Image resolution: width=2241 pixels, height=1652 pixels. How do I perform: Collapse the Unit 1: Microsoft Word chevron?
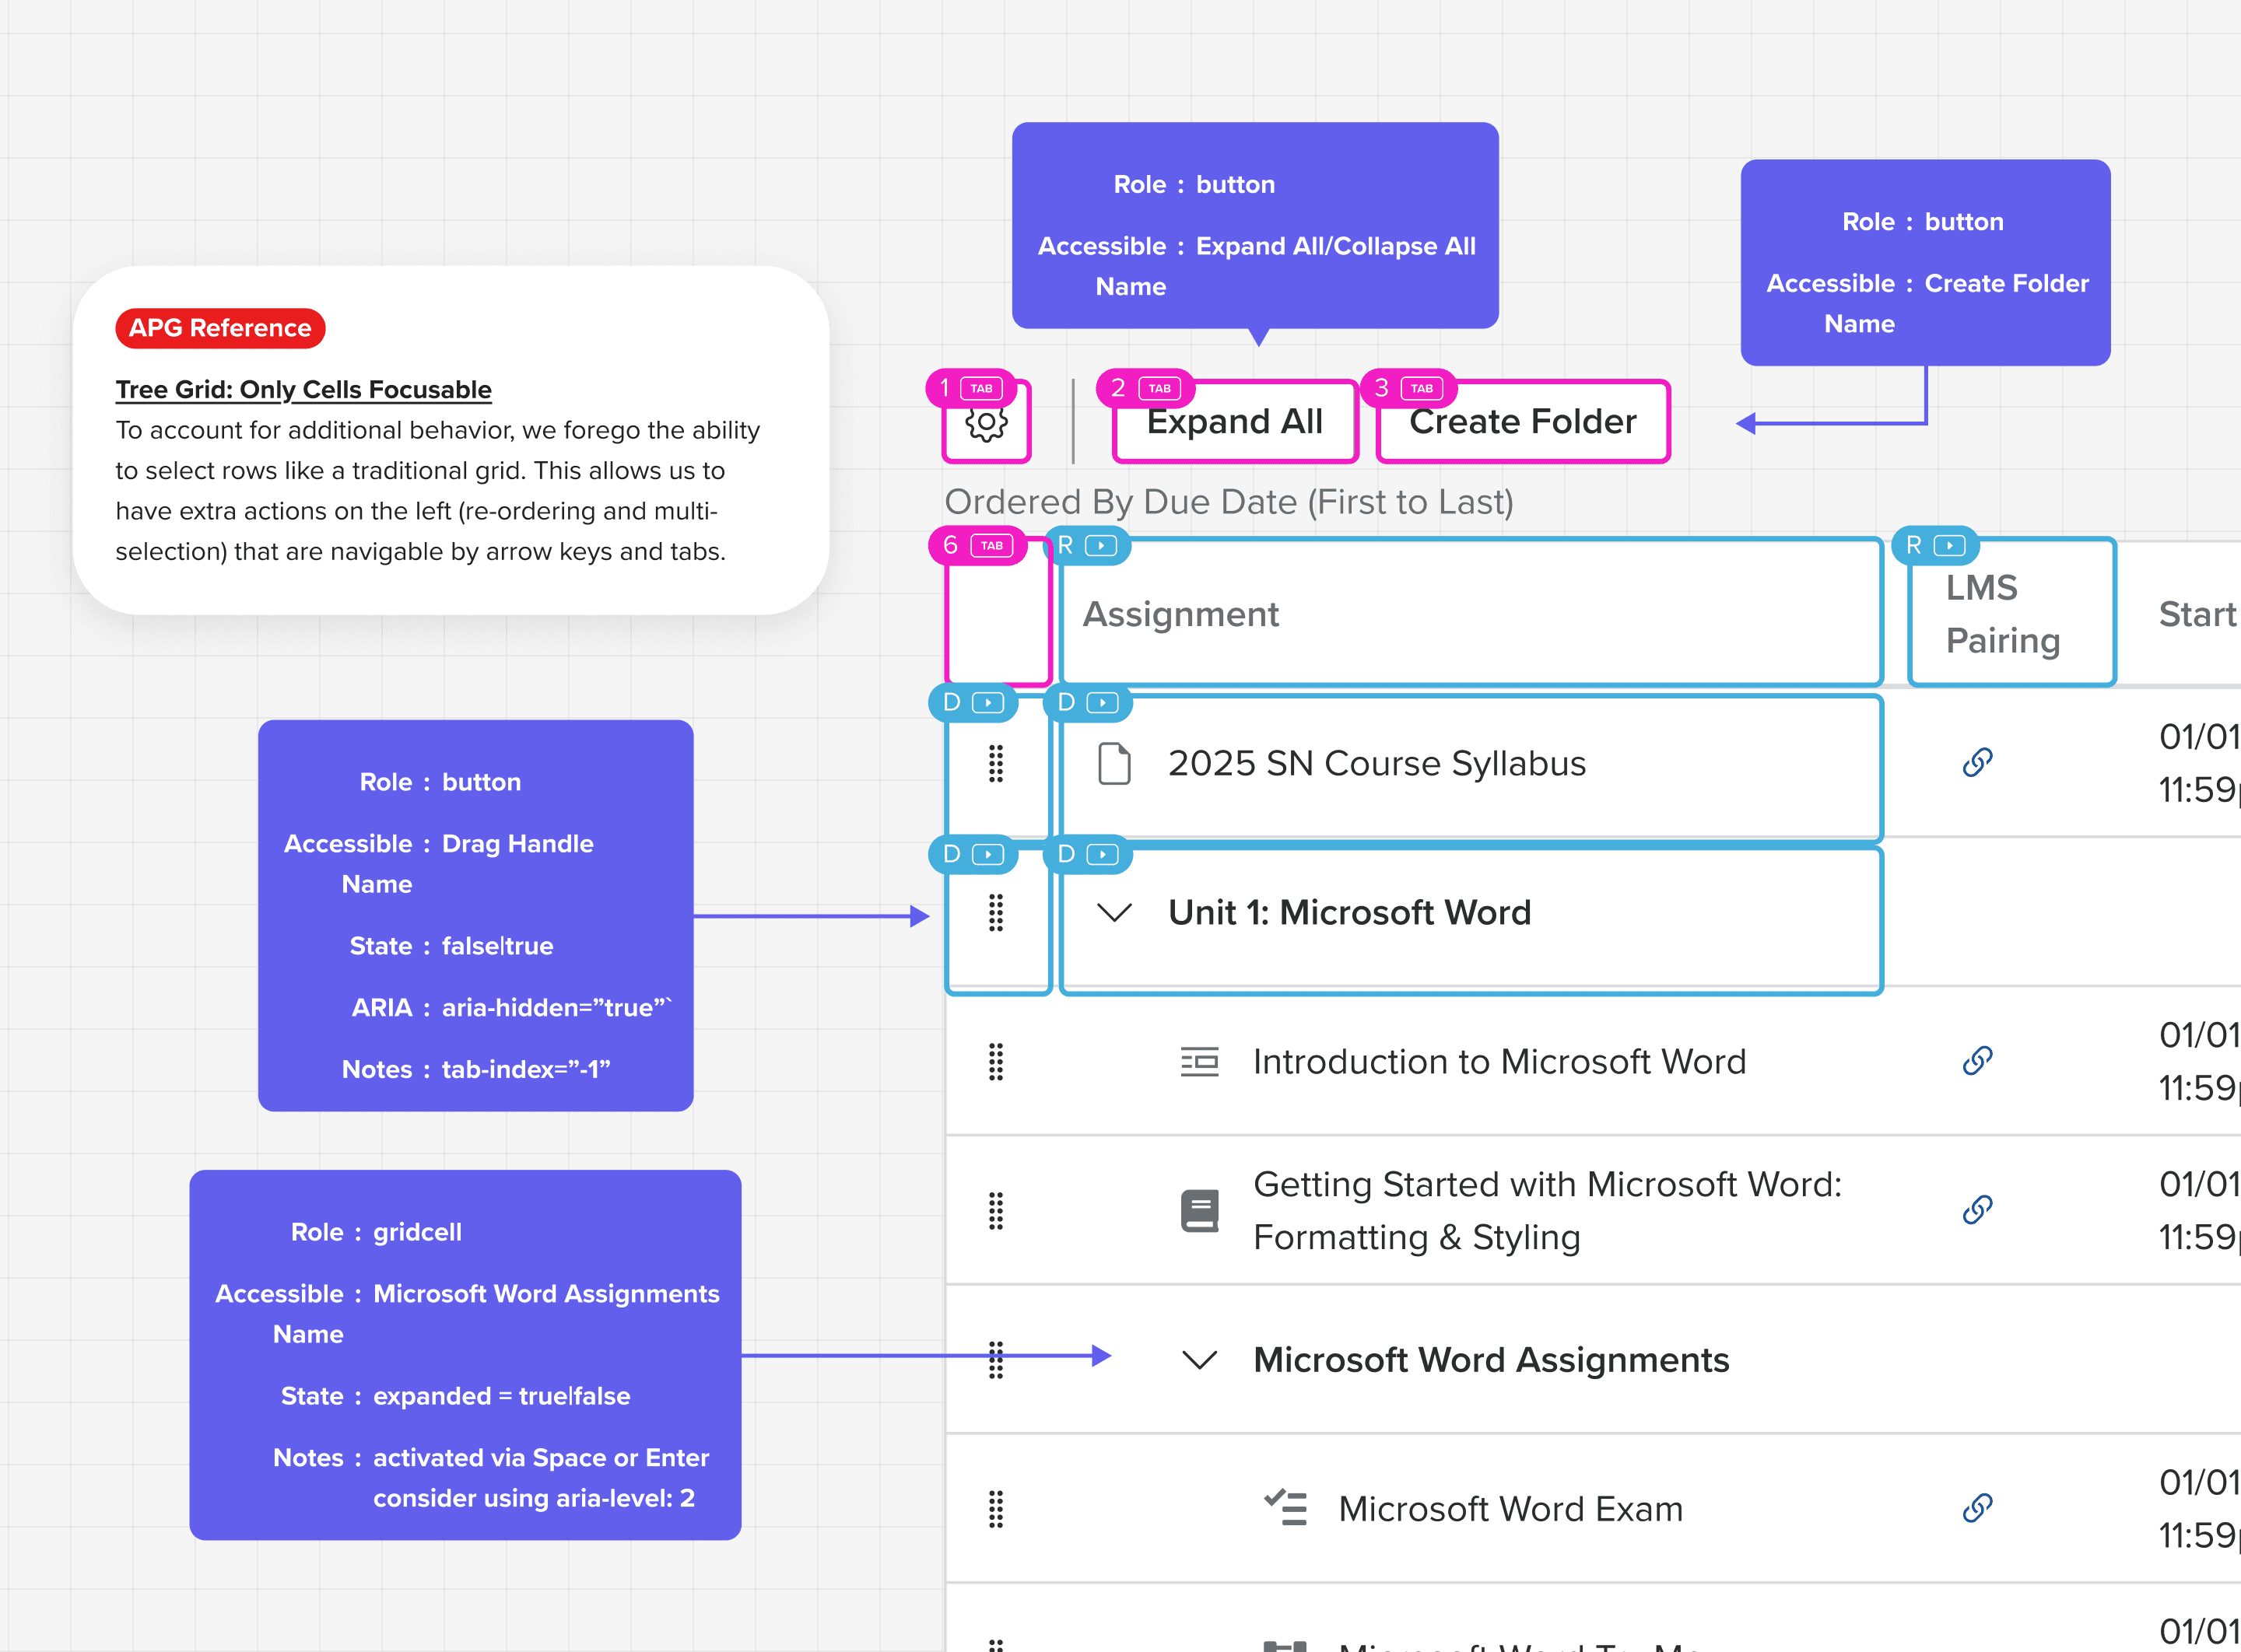[x=1113, y=912]
